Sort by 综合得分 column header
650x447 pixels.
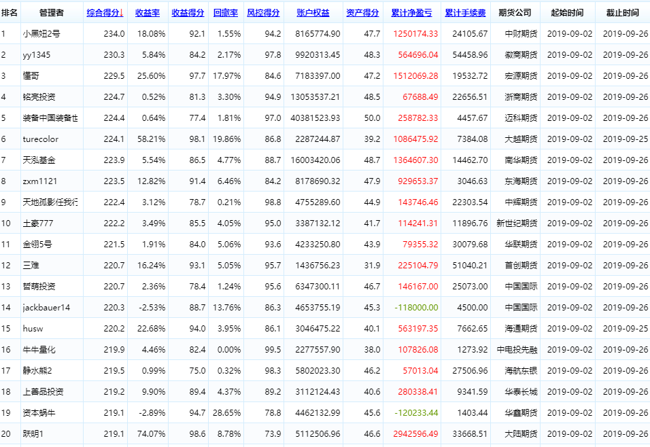click(x=105, y=13)
